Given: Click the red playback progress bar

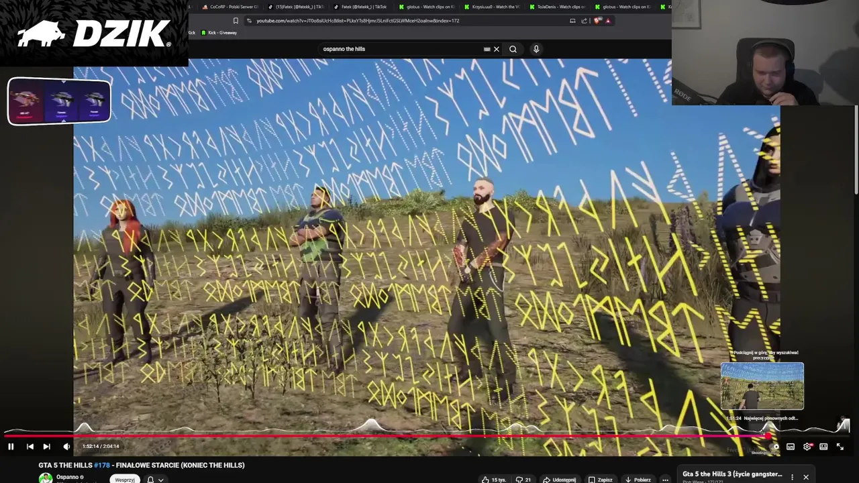Looking at the screenshot, I should [386, 435].
